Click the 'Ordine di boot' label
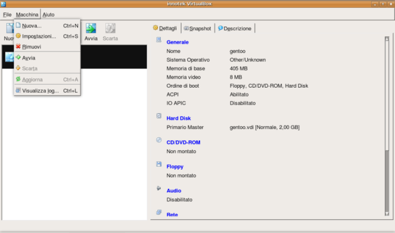The width and height of the screenshot is (395, 233). (183, 86)
